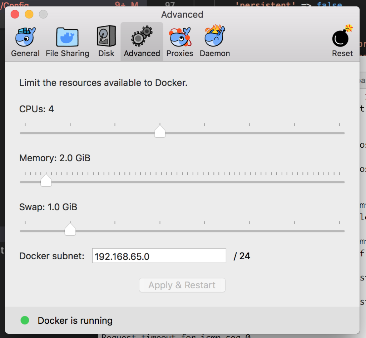Close the Advanced preferences window
Image resolution: width=366 pixels, height=338 pixels.
[x=15, y=14]
